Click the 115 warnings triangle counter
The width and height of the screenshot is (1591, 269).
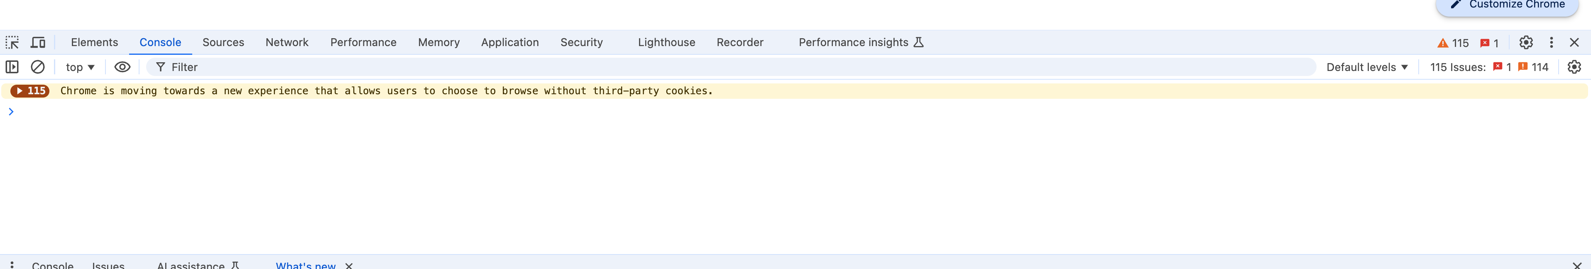1453,43
